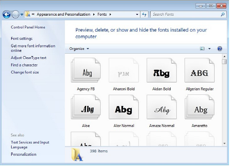This screenshot has width=230, height=166.
Task: Select the Aidan Bold font icon
Action: pyautogui.click(x=162, y=70)
